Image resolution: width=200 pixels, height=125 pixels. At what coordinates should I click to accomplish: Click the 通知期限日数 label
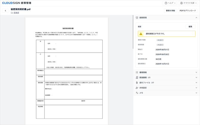point(142,59)
